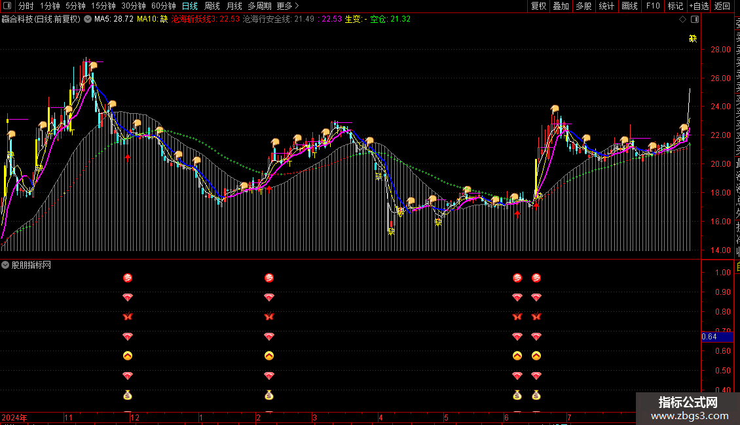Click the diamond icon above the price axis
740x425 pixels.
coord(683,20)
